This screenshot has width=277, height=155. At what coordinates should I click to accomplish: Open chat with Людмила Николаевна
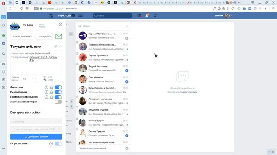(x=103, y=46)
